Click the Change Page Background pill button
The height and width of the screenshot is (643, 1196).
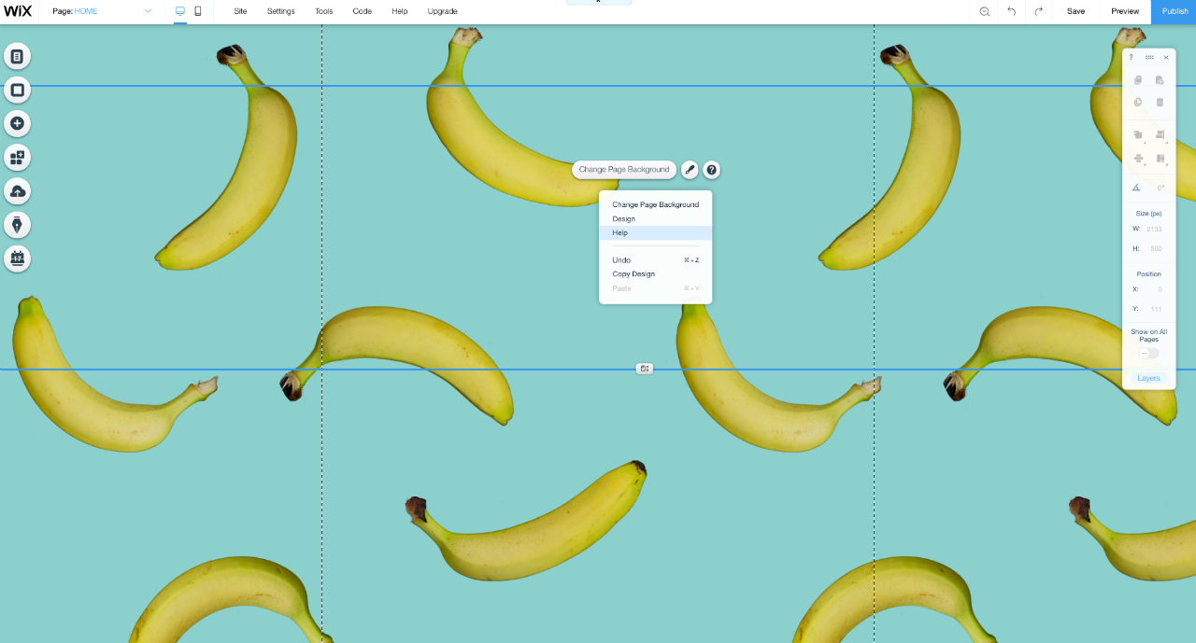point(624,170)
